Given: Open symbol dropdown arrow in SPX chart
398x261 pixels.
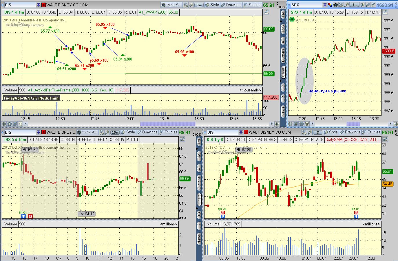Looking at the screenshot, I should 325,5.
